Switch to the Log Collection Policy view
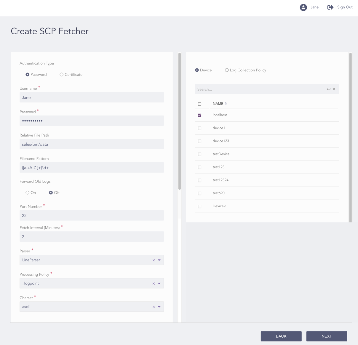The width and height of the screenshot is (358, 345). click(x=227, y=70)
